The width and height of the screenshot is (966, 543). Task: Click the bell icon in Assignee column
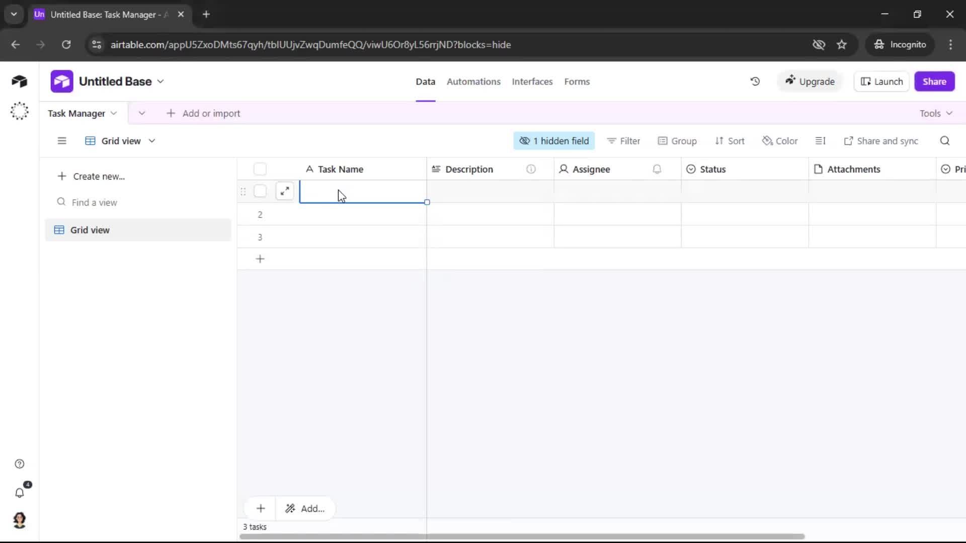tap(657, 169)
